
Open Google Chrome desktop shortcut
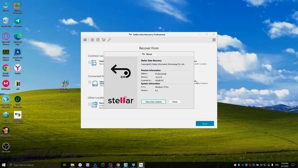6,70
